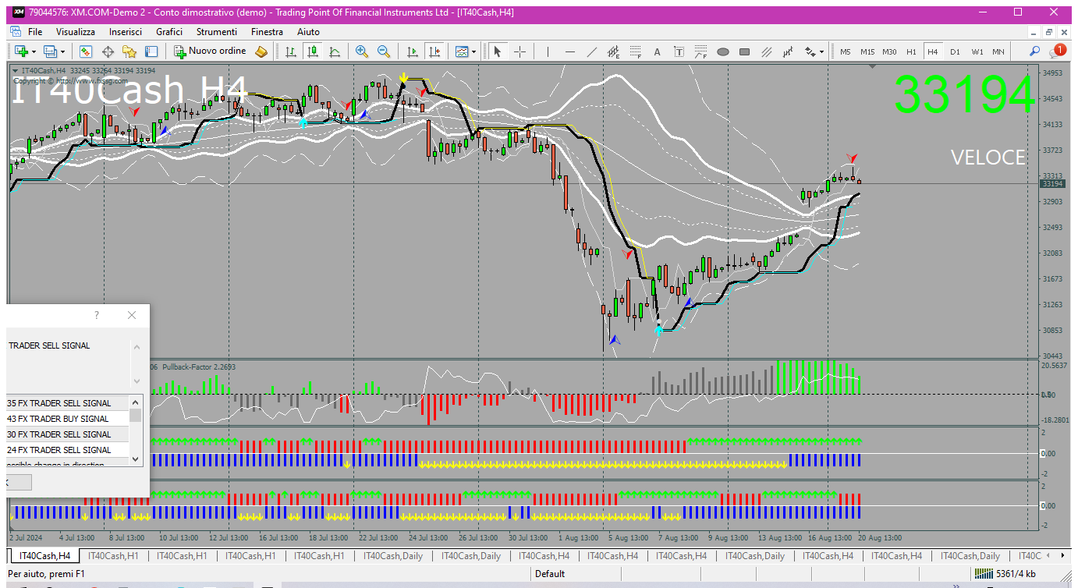
Task: Select the Fibonacci Retracement tool
Action: pos(636,51)
